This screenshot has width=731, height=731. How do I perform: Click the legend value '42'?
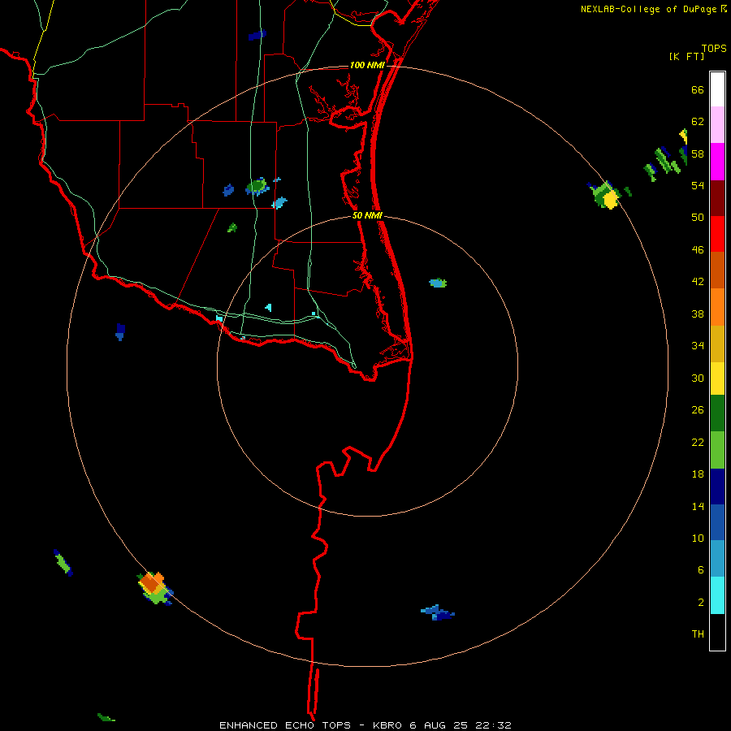tap(698, 282)
